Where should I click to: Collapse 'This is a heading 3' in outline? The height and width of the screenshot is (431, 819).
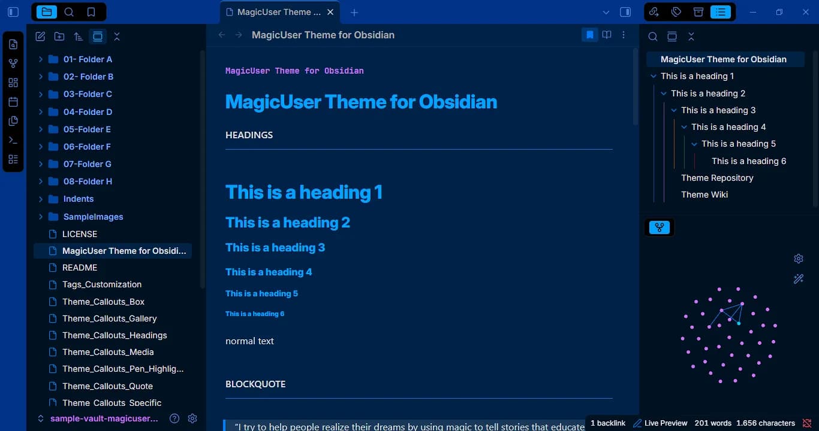674,110
